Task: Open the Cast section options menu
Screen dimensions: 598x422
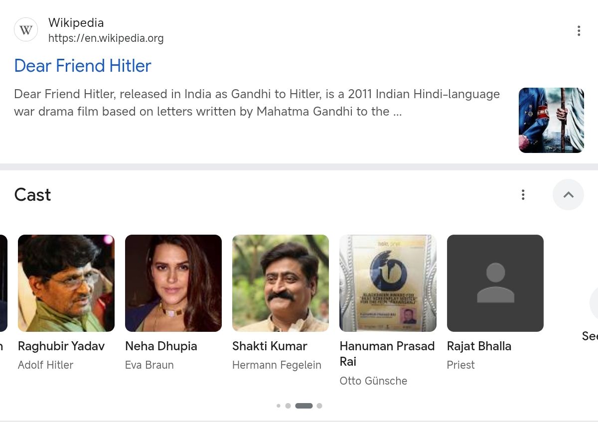Action: pos(523,195)
